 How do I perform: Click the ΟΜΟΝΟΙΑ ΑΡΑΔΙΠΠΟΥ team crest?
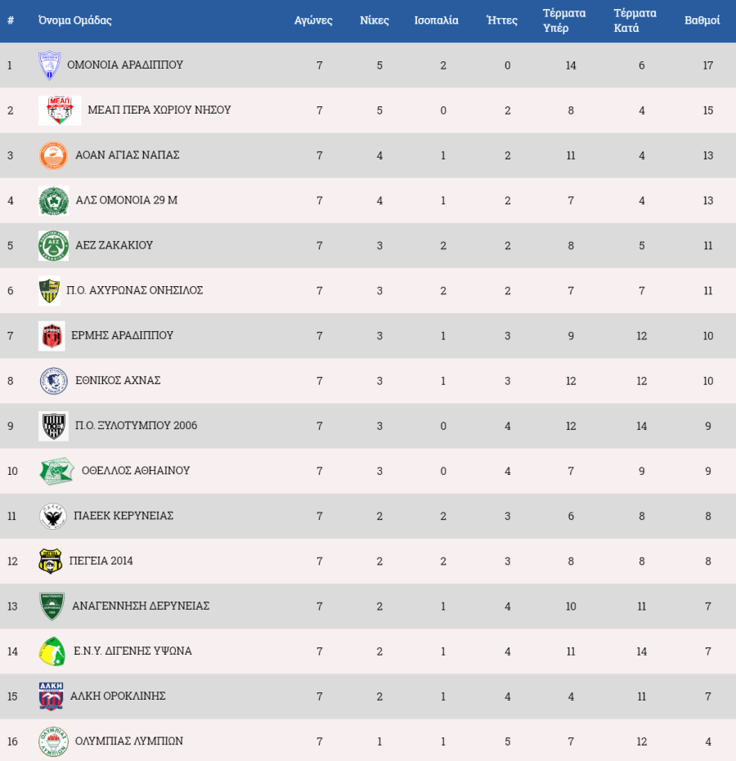tap(50, 65)
